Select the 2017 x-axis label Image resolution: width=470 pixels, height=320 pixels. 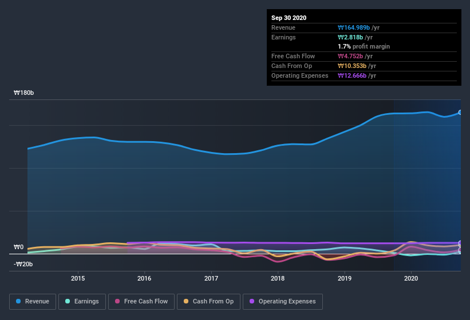(211, 278)
